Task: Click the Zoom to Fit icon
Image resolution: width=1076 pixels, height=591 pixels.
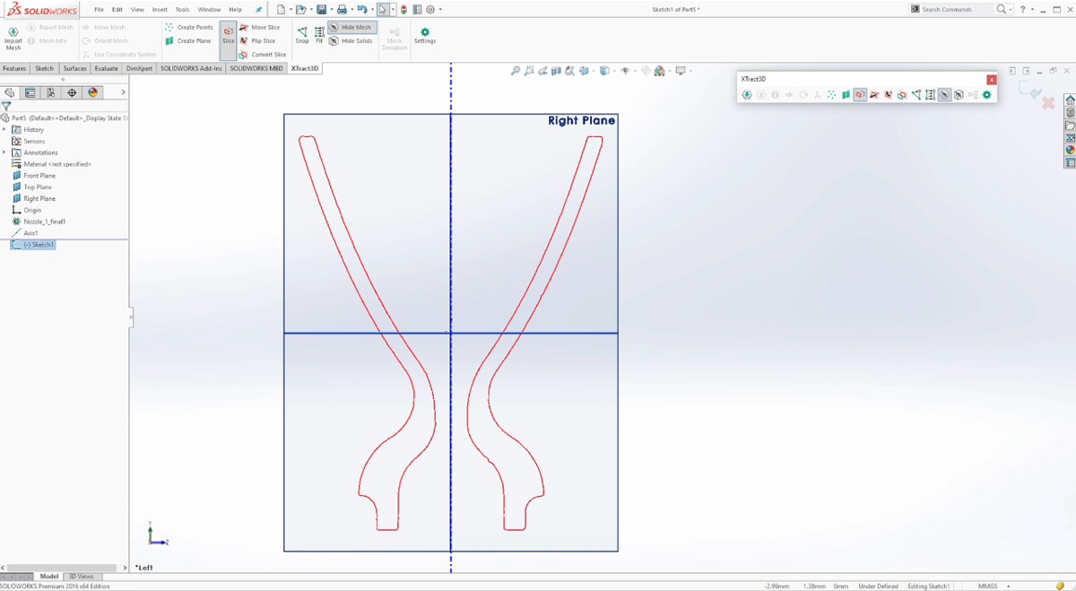Action: [516, 71]
